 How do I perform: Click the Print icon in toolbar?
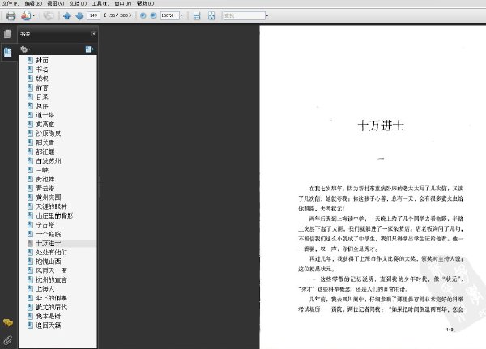pyautogui.click(x=11, y=16)
